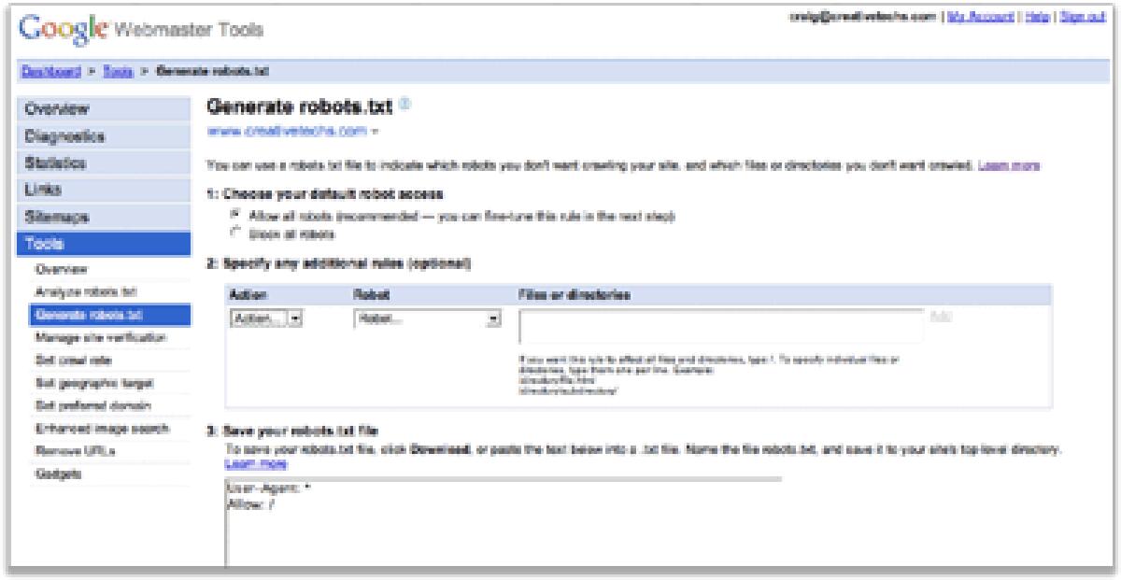Click the 'Files or directories' column header

tap(575, 295)
